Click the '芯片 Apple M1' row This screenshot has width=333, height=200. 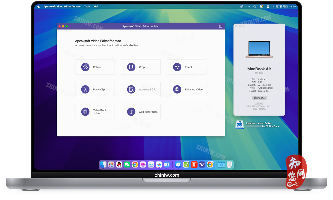259,79
